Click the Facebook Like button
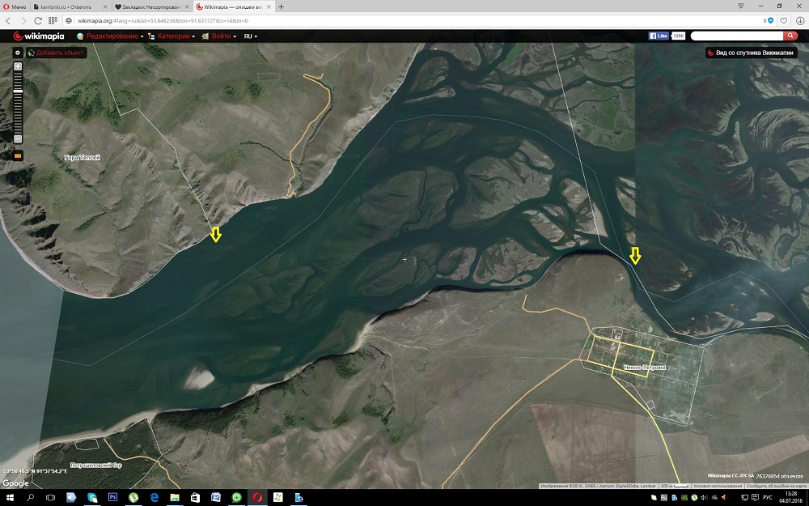The image size is (809, 506). click(659, 36)
